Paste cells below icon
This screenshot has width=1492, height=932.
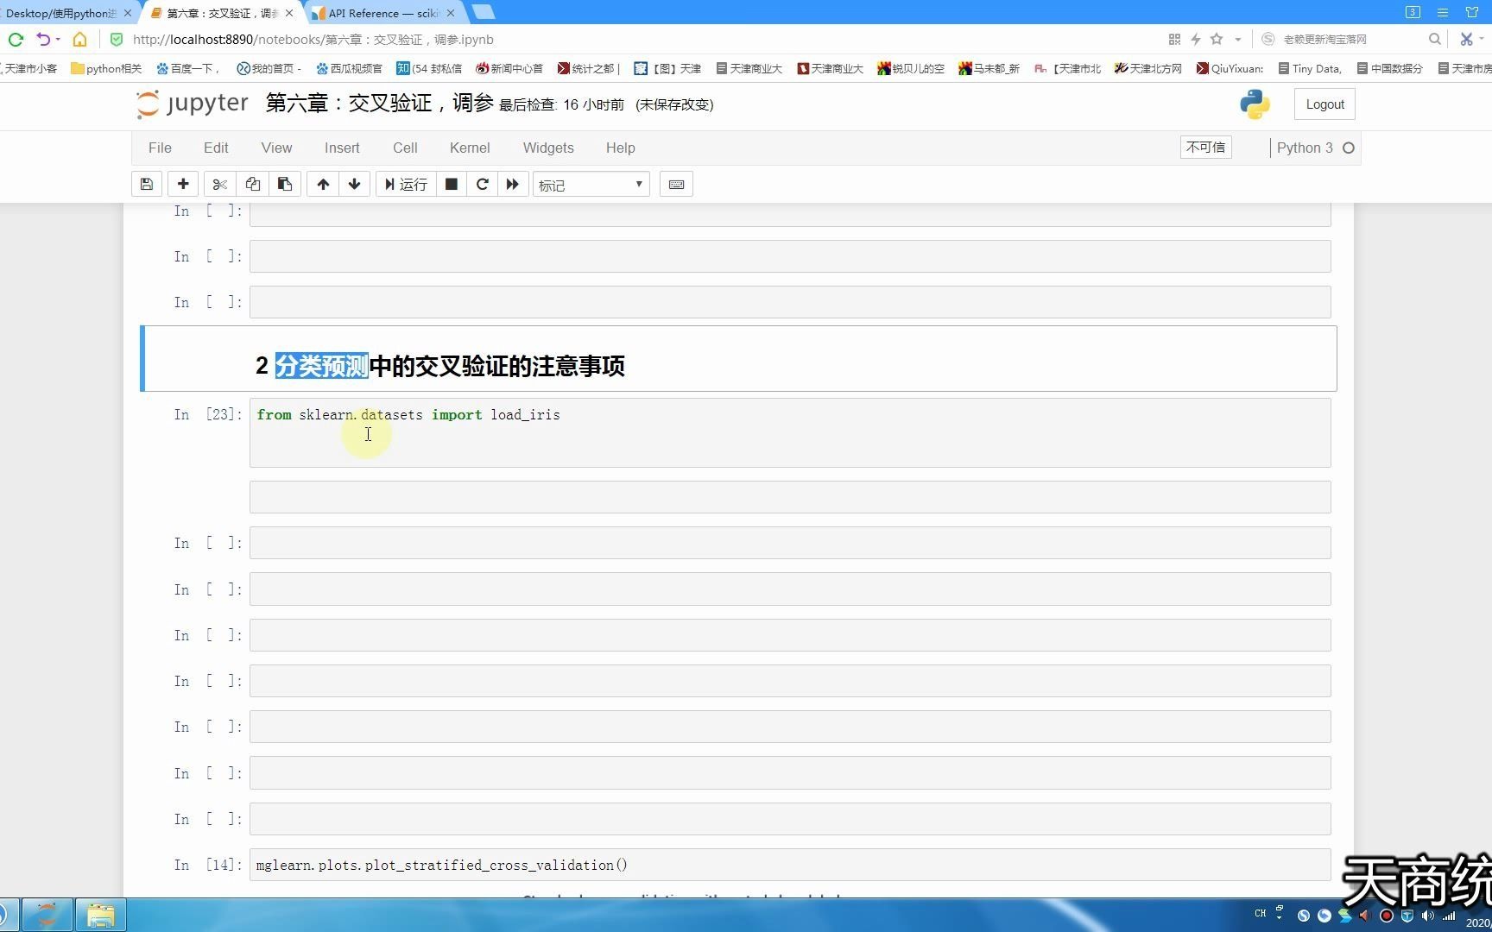pos(284,184)
